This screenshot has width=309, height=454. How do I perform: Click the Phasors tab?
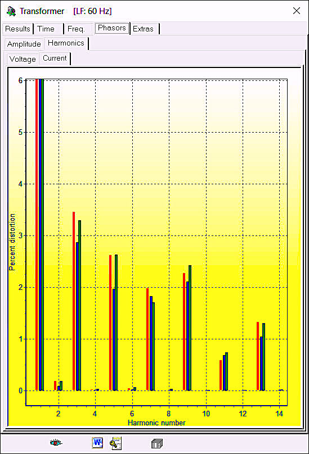coord(111,28)
